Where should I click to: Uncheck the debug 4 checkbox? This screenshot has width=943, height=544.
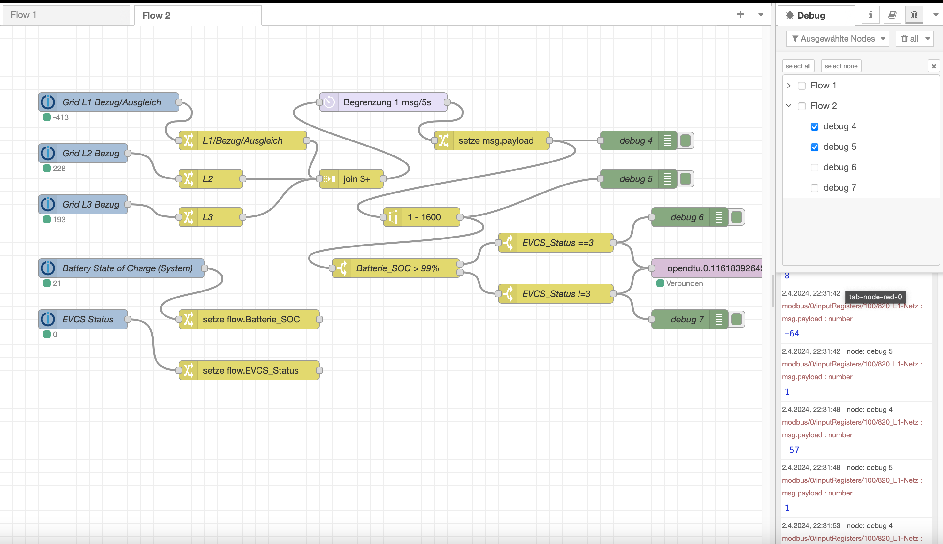815,127
